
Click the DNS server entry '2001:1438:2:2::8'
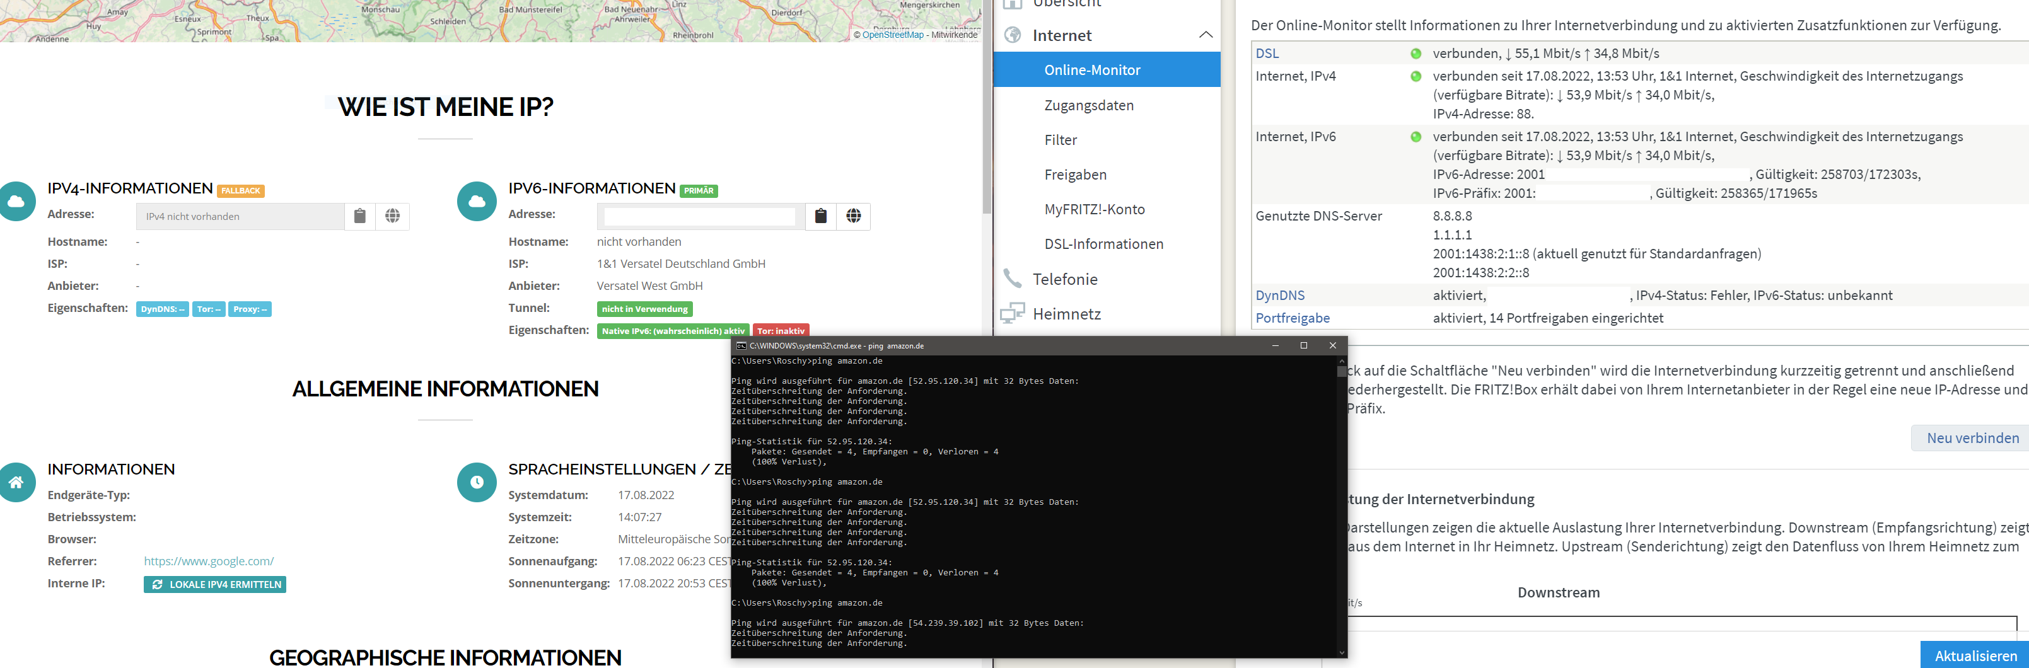(x=1481, y=273)
